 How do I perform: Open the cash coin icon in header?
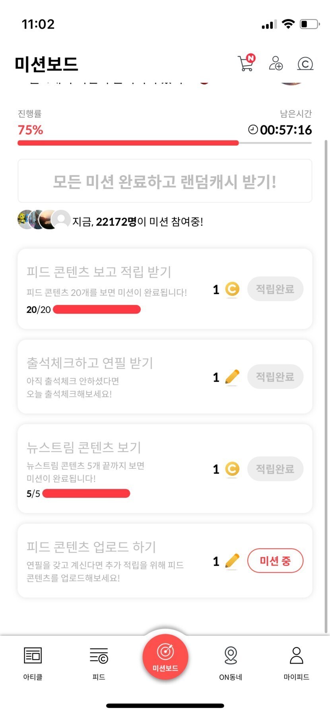click(x=305, y=64)
